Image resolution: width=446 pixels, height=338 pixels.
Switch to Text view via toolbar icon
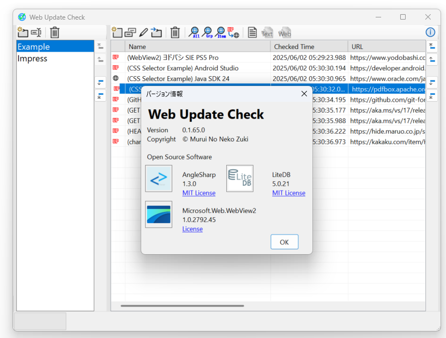267,33
